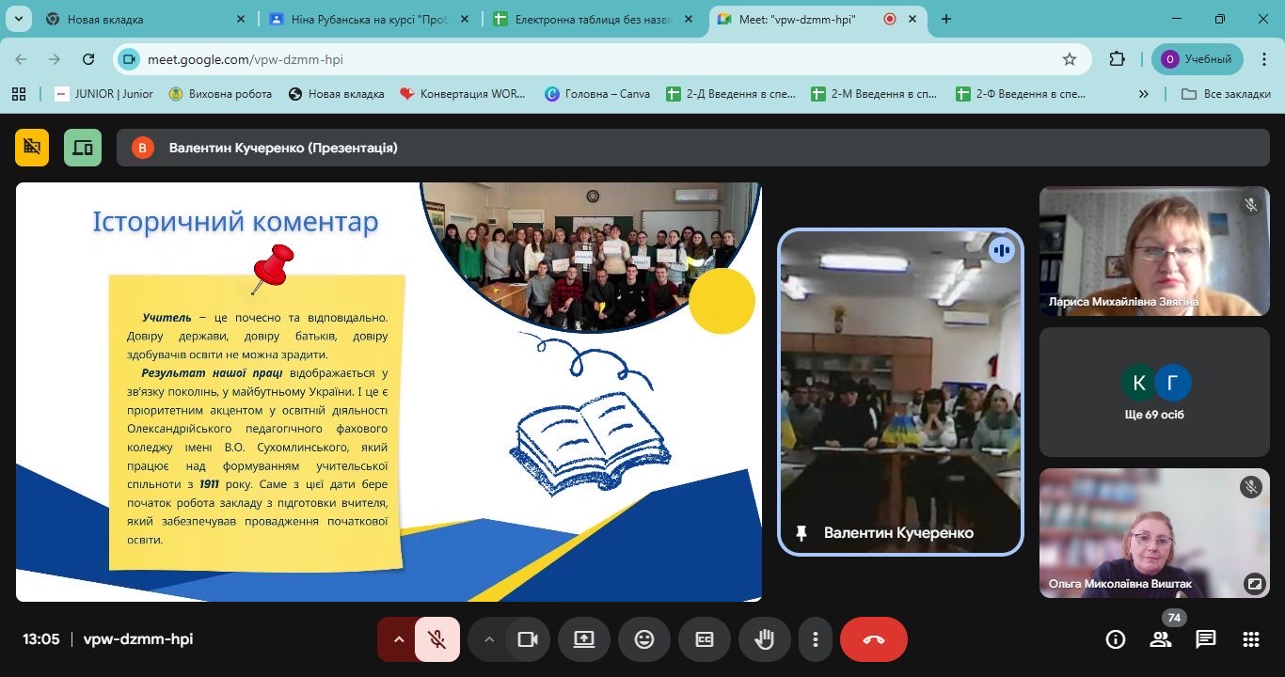Bookmark this page with star icon
This screenshot has width=1285, height=677.
(1069, 59)
